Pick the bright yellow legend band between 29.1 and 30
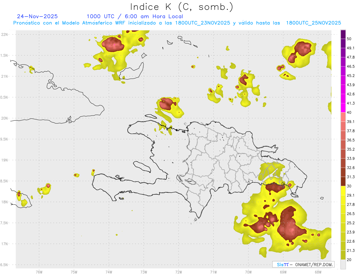 (x=343, y=191)
